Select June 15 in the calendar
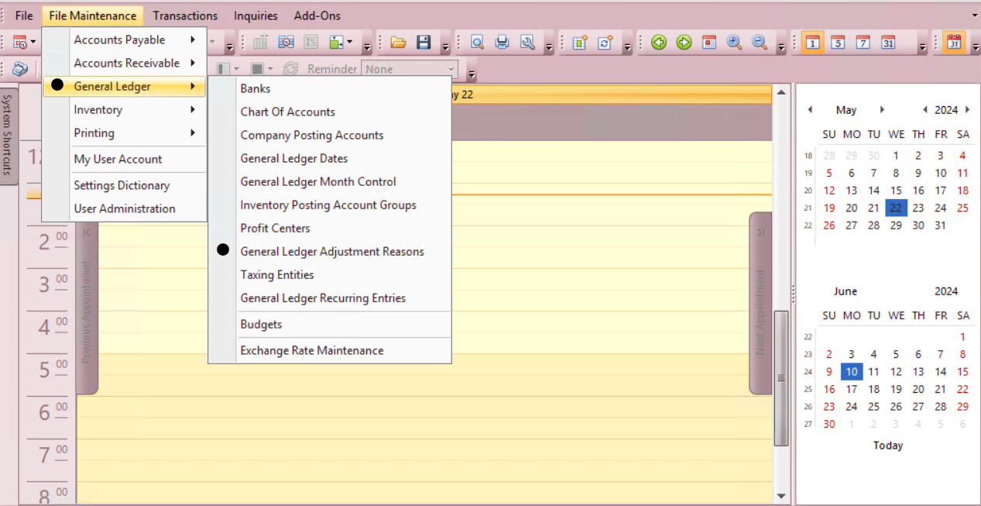 point(962,372)
